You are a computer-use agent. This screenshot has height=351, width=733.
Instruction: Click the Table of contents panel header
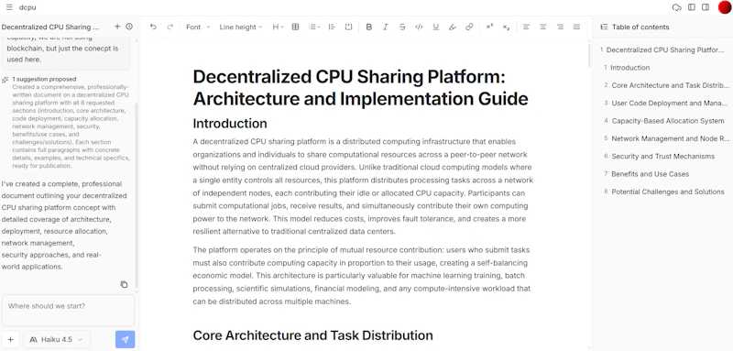(662, 27)
